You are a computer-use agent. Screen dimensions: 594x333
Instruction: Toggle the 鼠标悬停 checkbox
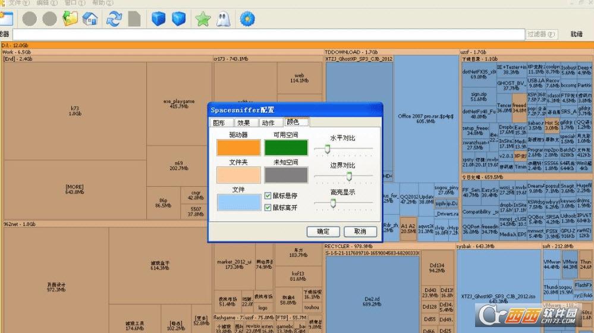tap(268, 196)
